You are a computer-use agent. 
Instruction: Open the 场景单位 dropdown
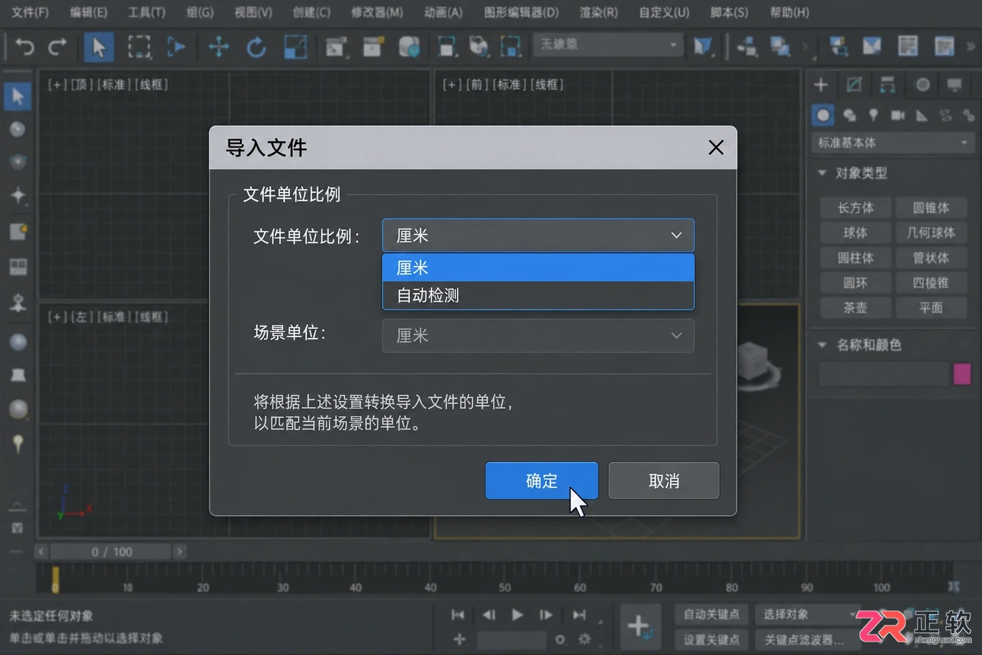[538, 336]
